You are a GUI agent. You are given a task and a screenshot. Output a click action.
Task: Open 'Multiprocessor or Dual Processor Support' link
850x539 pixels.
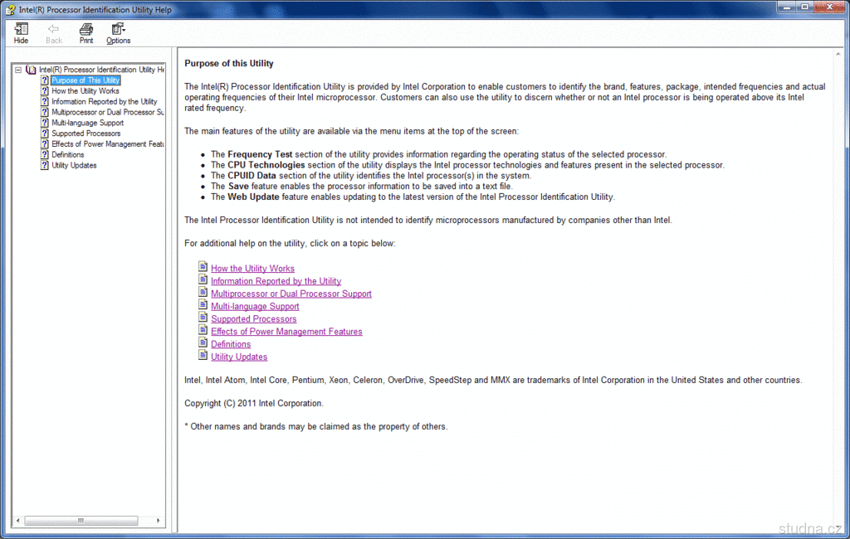point(291,294)
